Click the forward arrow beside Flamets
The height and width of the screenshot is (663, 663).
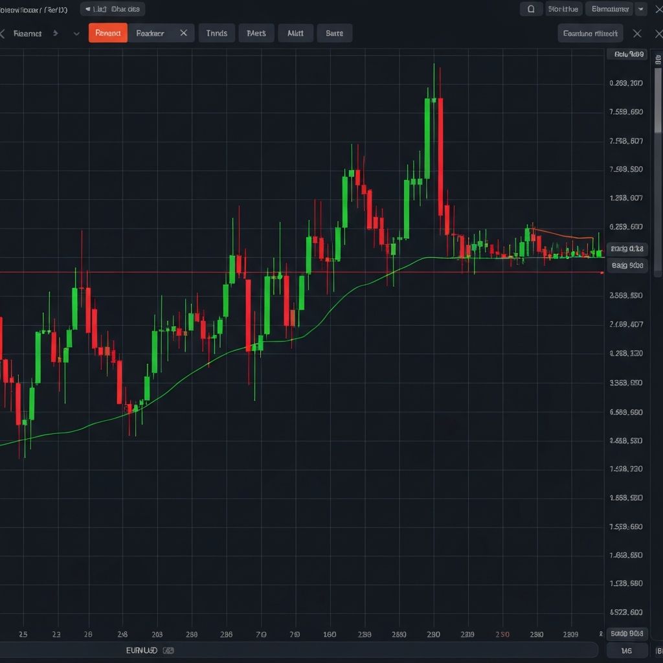55,33
